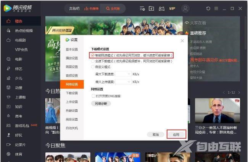The image size is (248, 162).
Task: Open 综艺 in the left sidebar
Action: pyautogui.click(x=21, y=69)
